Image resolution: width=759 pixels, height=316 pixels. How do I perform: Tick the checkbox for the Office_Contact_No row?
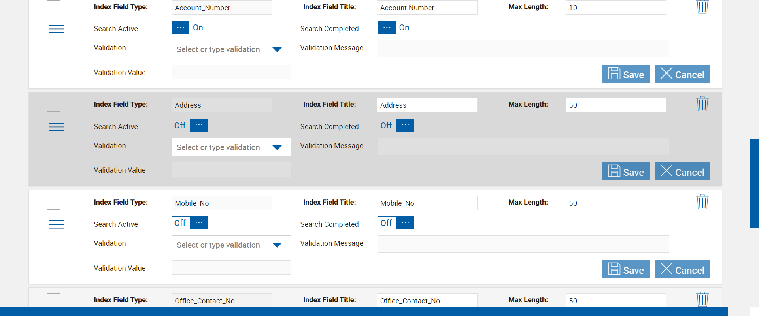coord(53,300)
